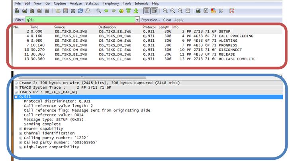Expand Called party number '603565965'
The width and height of the screenshot is (290, 161).
click(x=21, y=143)
